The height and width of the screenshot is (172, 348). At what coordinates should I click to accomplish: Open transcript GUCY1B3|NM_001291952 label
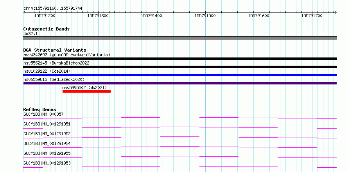(47, 134)
